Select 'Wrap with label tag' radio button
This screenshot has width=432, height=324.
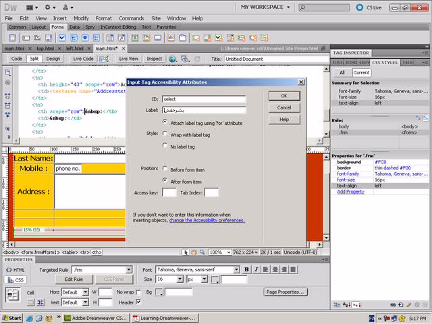pos(165,134)
